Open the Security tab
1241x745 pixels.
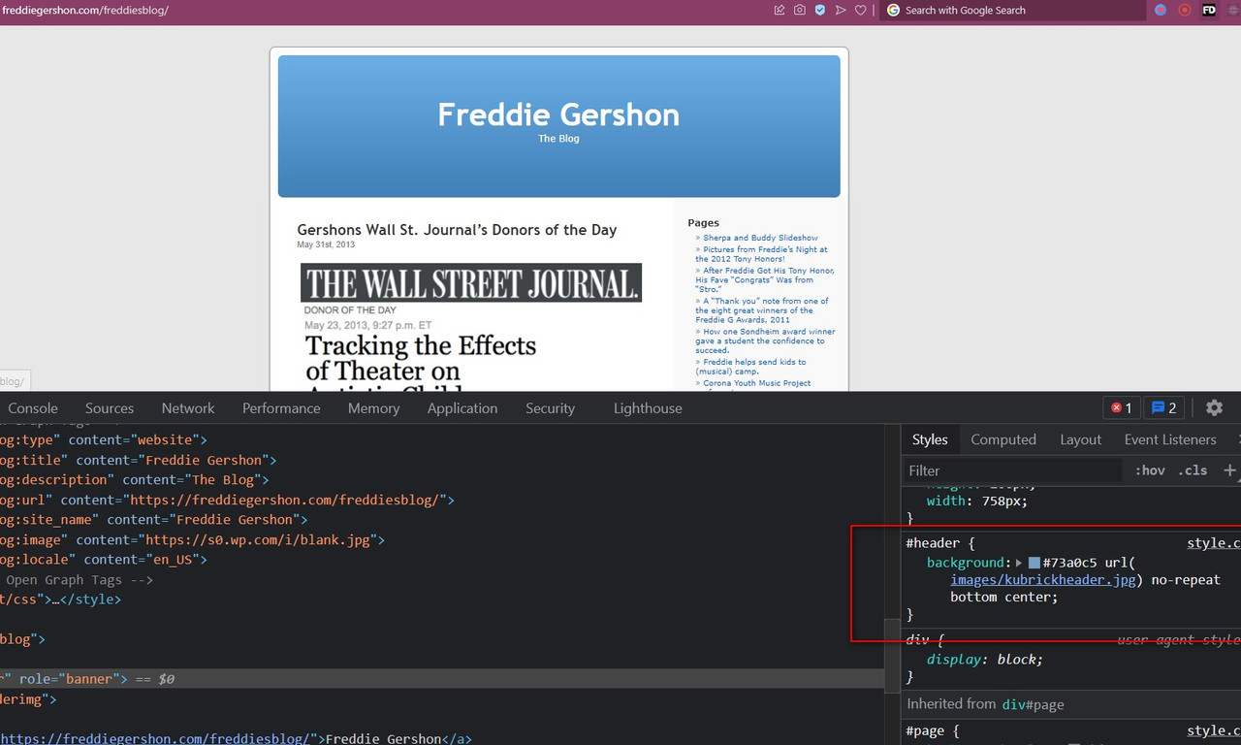point(550,408)
